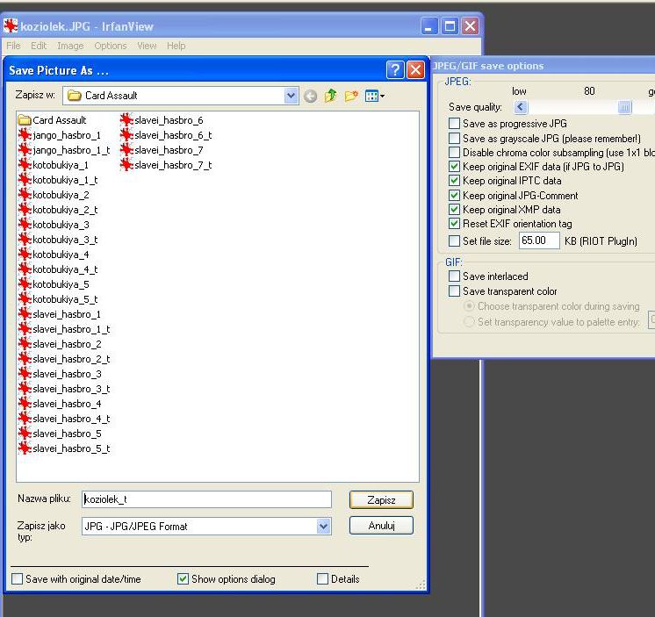Select kotobukiya_5_t file

(58, 300)
